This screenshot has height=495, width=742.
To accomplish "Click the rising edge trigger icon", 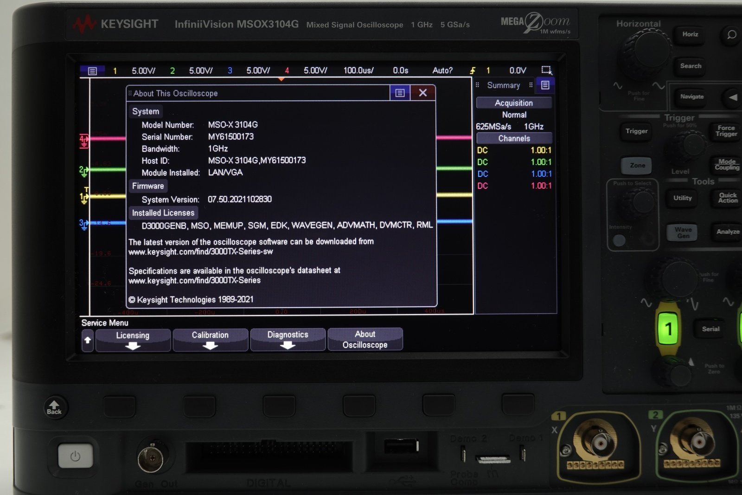I will coord(473,71).
